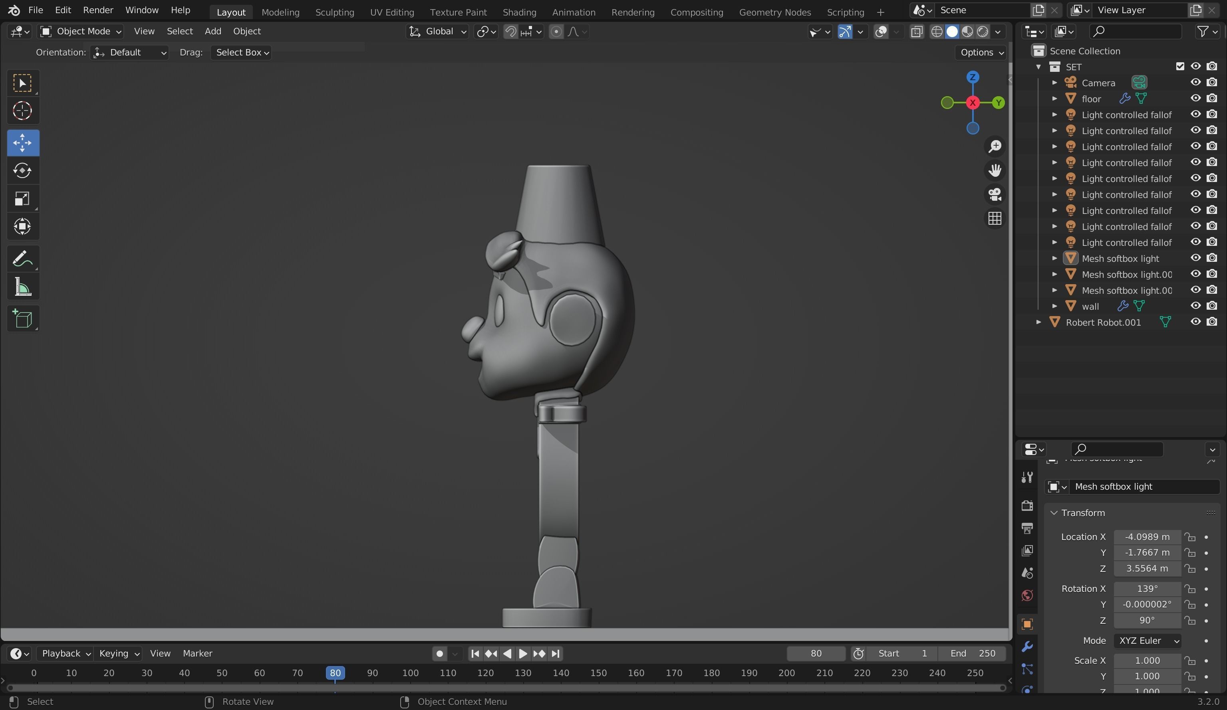Open the Modifiers properties tab
Screen dimensions: 1227x710
[1027, 647]
